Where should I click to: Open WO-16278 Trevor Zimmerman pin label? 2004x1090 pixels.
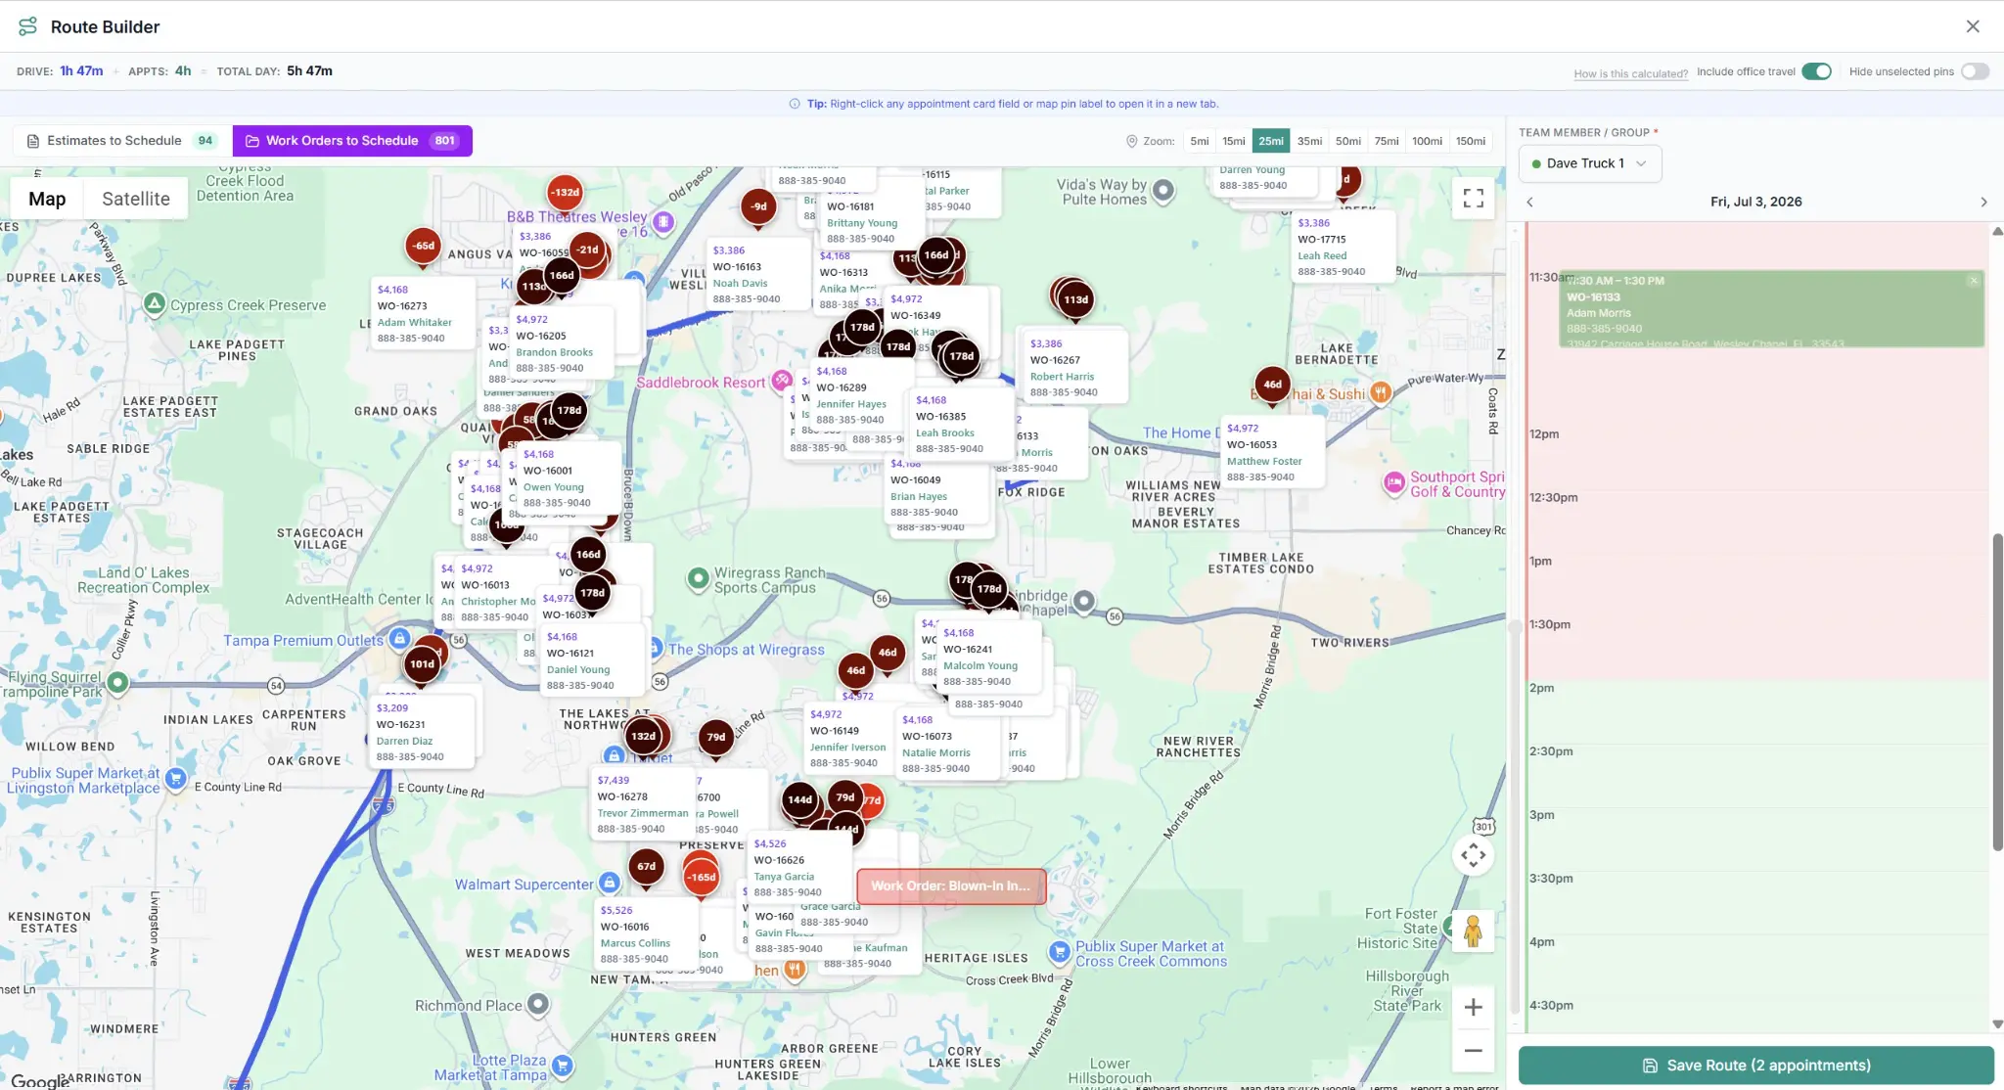644,804
